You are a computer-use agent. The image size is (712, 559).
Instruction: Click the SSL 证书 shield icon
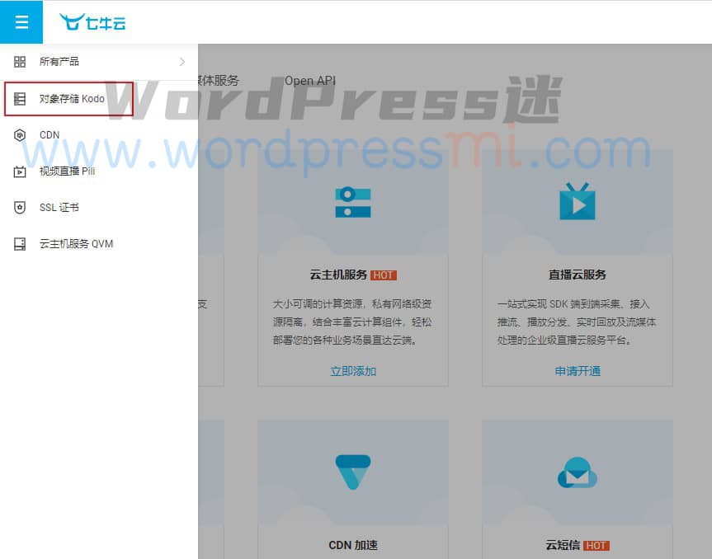click(18, 207)
